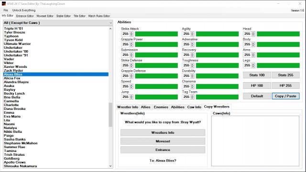This screenshot has width=306, height=172.
Task: Click the wrestler list scroll down arrow
Action: coord(110,166)
